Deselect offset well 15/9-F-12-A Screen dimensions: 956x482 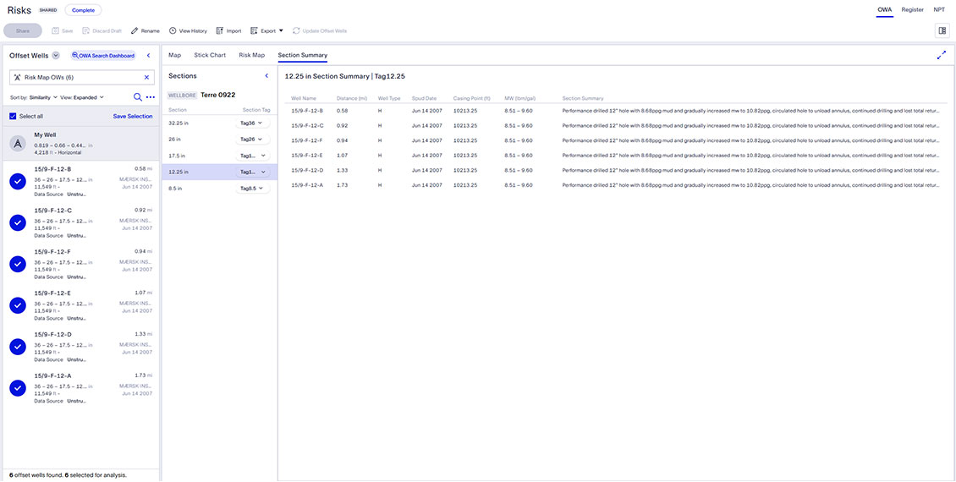coord(18,388)
